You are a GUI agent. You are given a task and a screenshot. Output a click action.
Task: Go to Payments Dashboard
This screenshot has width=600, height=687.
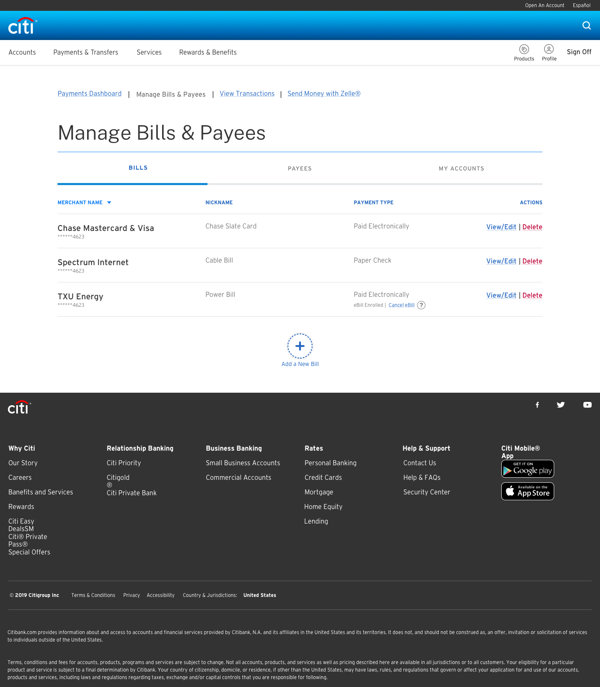click(90, 94)
